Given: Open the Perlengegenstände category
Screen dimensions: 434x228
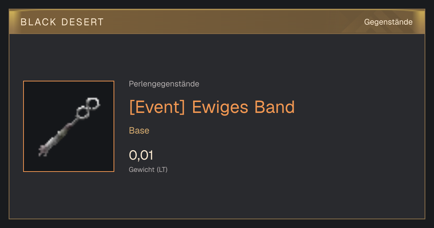Looking at the screenshot, I should [164, 84].
